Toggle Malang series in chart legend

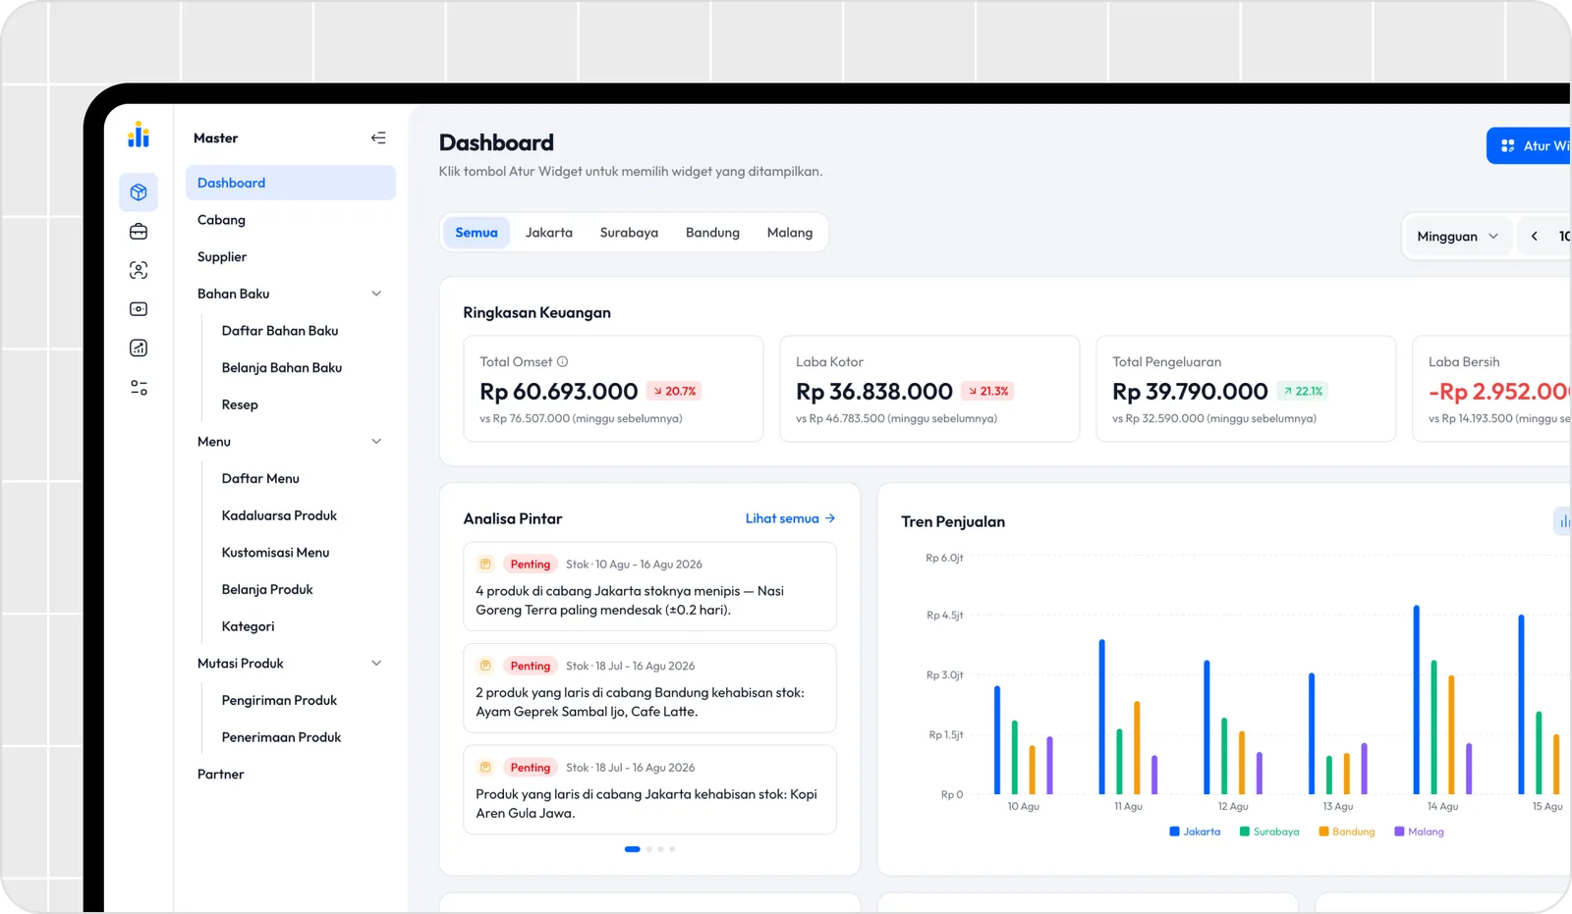[x=1420, y=832]
